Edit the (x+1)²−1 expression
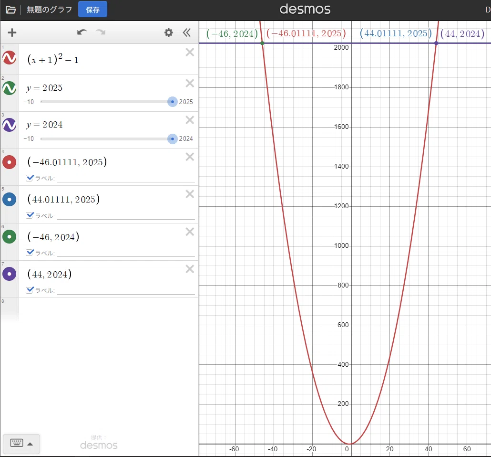The image size is (491, 457). coord(53,59)
